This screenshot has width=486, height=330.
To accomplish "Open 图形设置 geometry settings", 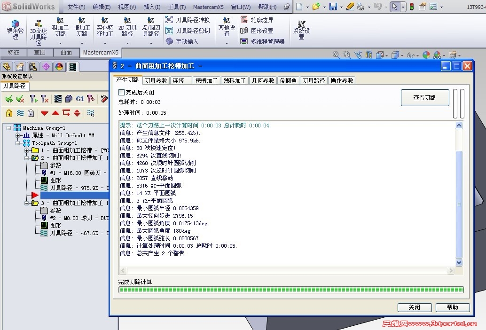I will [x=257, y=31].
